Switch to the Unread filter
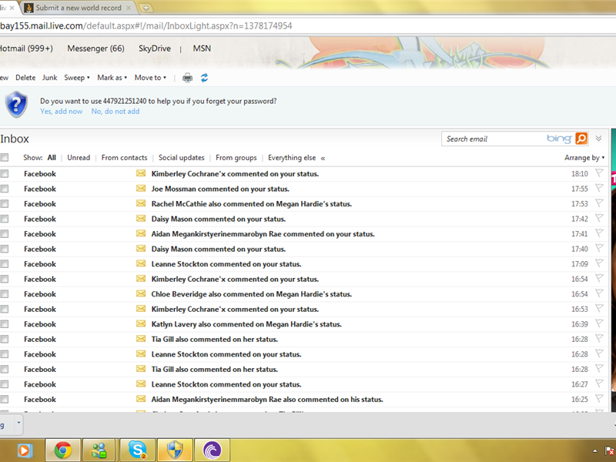616x462 pixels. click(x=79, y=157)
